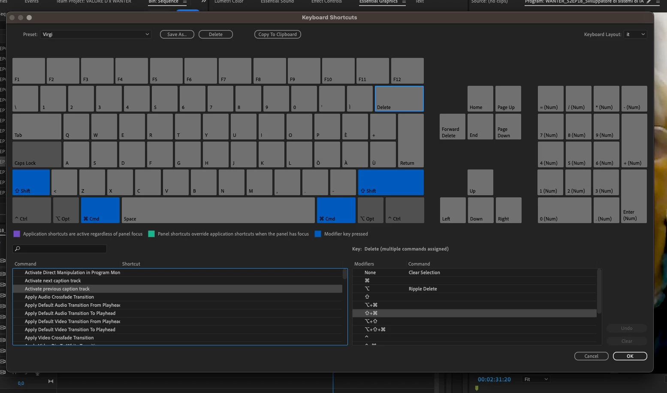
Task: Select the Home key
Action: pyautogui.click(x=480, y=99)
